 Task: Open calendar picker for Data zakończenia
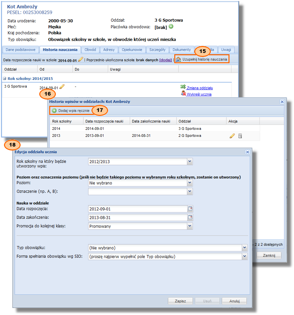(190, 217)
